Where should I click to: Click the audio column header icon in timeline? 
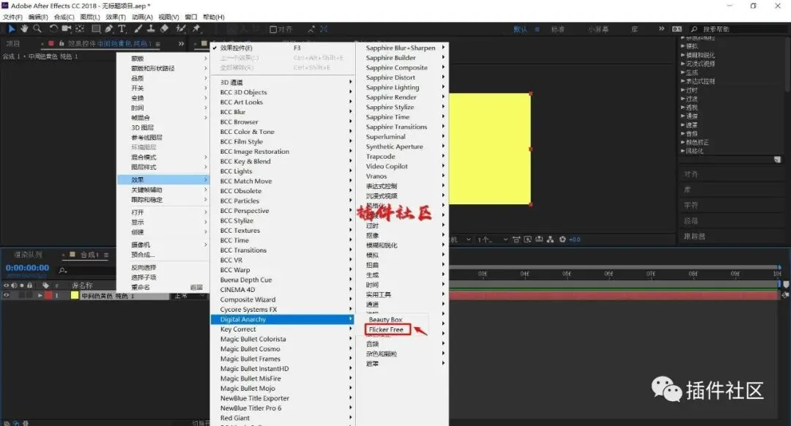pyautogui.click(x=14, y=285)
